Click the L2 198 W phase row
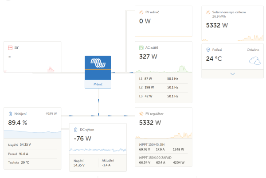 [x=164, y=87]
